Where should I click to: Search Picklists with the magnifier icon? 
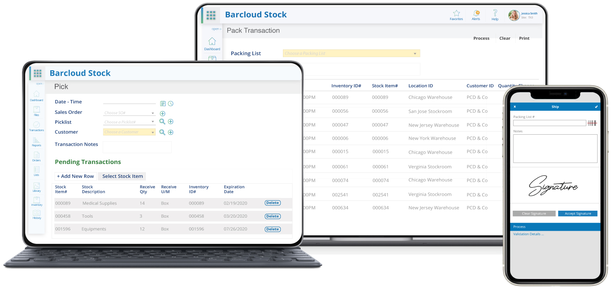tap(162, 122)
